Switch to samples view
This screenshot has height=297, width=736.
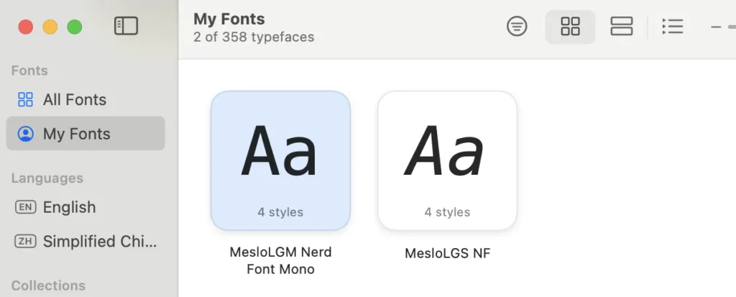621,27
